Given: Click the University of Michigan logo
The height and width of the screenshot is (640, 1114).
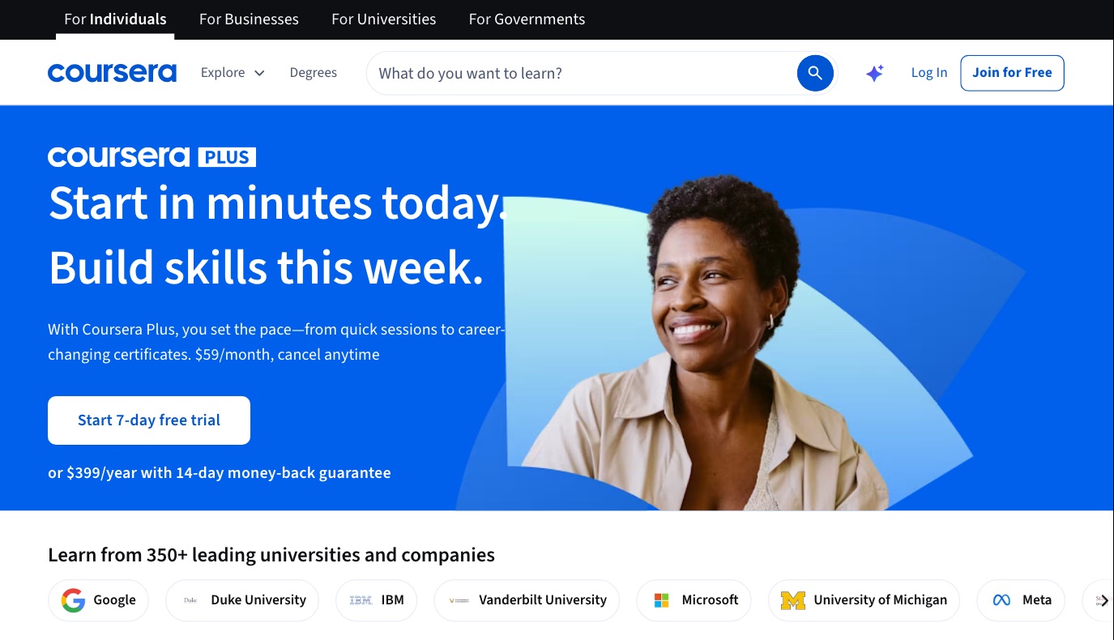Looking at the screenshot, I should (793, 600).
